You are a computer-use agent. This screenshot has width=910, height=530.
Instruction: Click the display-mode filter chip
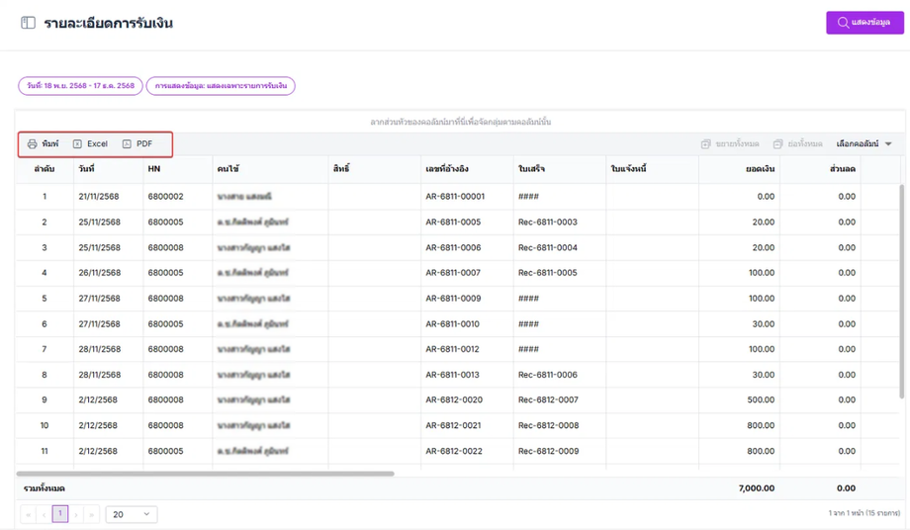[x=221, y=86]
